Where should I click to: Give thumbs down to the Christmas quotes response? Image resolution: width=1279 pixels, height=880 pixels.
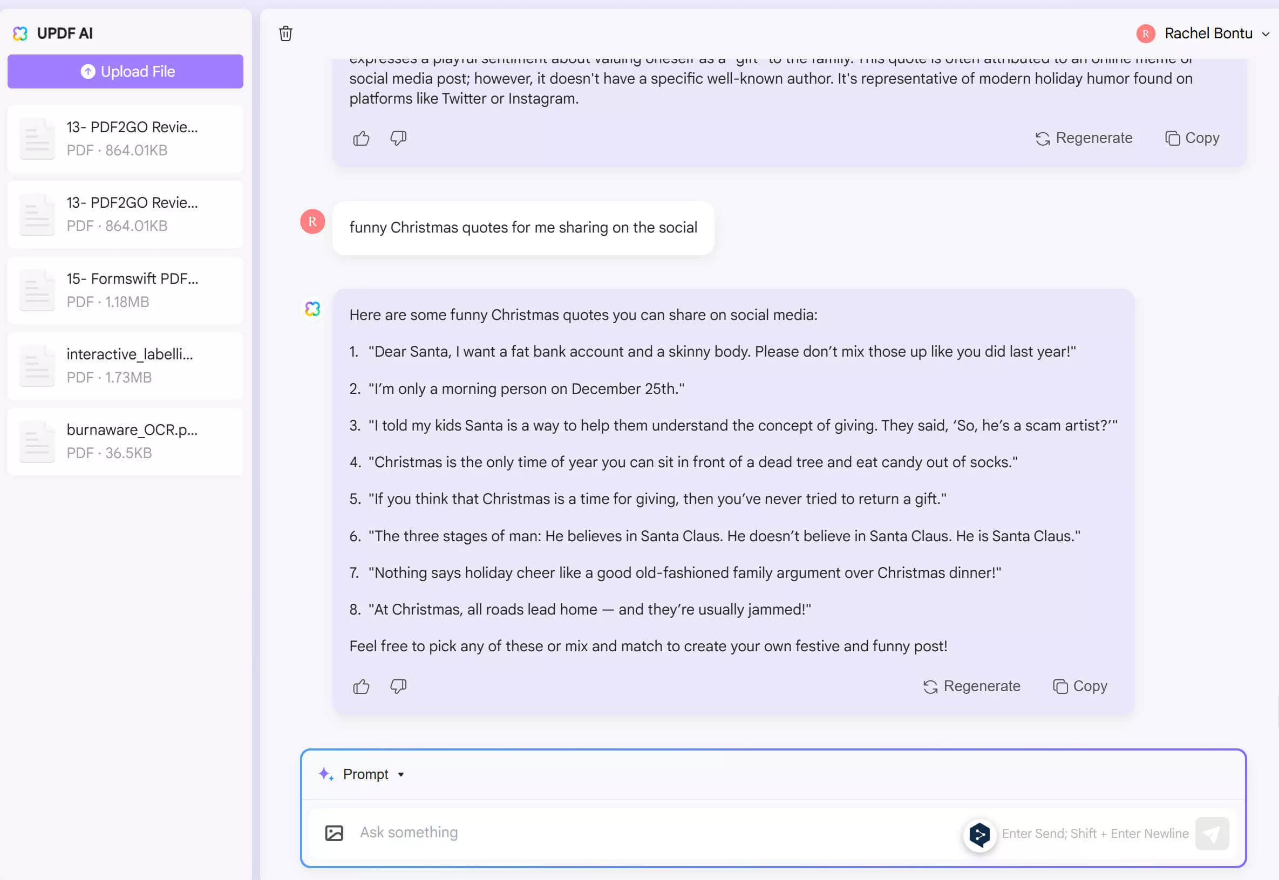pyautogui.click(x=398, y=686)
